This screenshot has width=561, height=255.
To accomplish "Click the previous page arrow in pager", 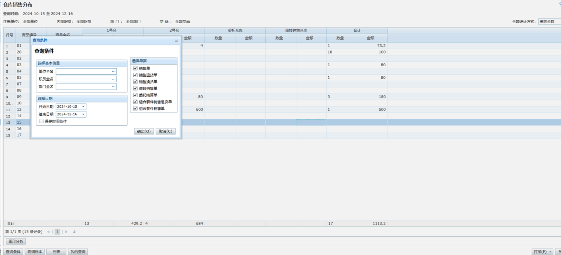I will [x=48, y=232].
